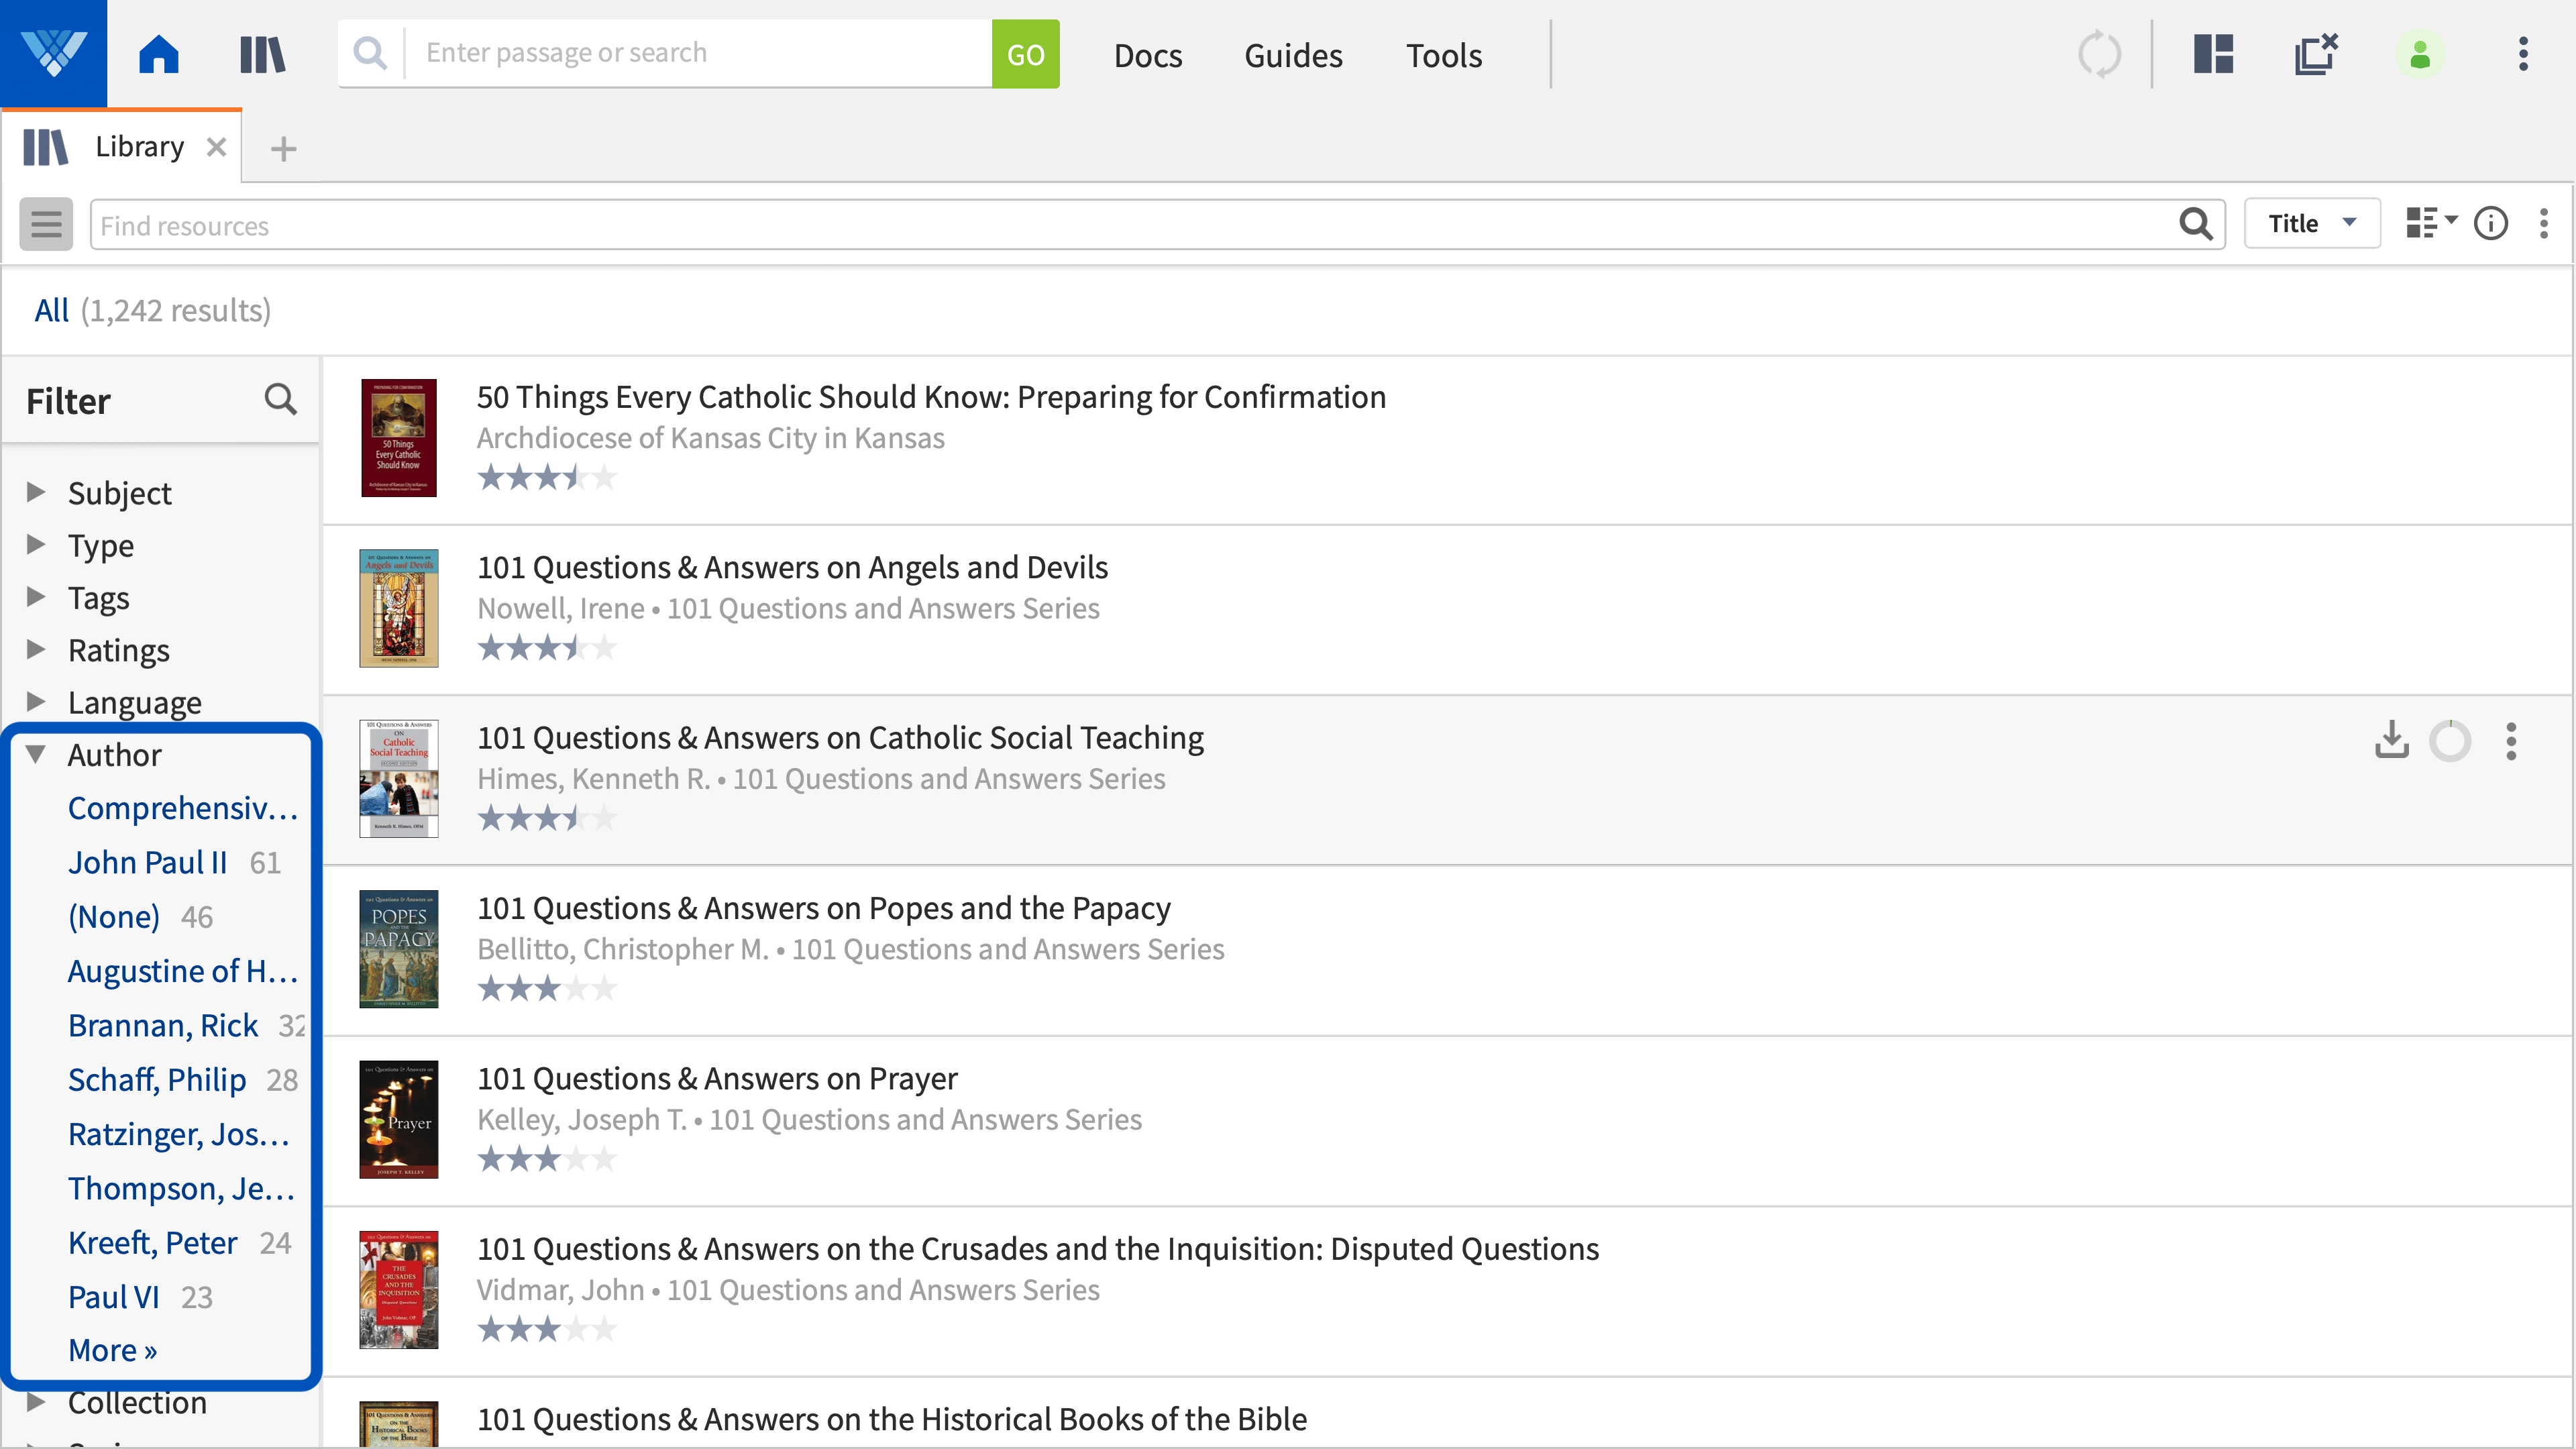This screenshot has height=1449, width=2576.
Task: Select the Library tab
Action: pyautogui.click(x=121, y=147)
